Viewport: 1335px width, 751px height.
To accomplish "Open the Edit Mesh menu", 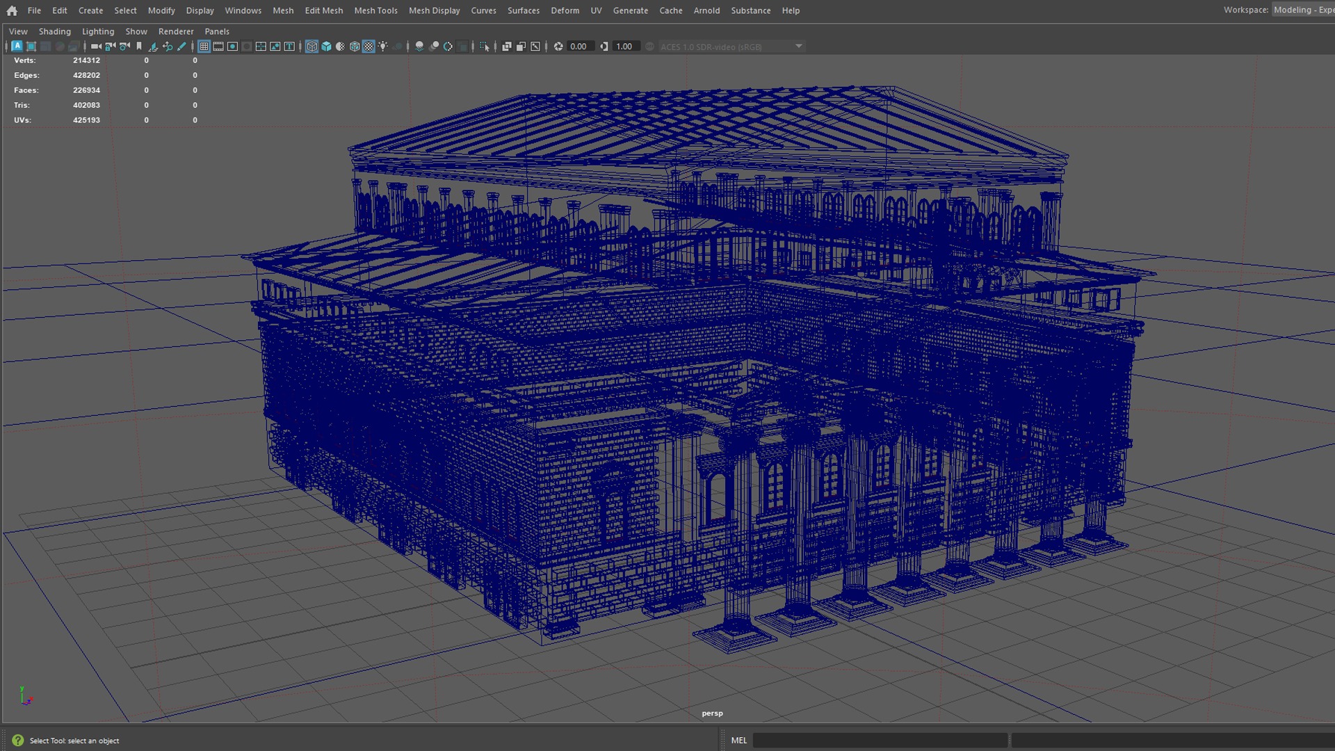I will click(x=323, y=10).
